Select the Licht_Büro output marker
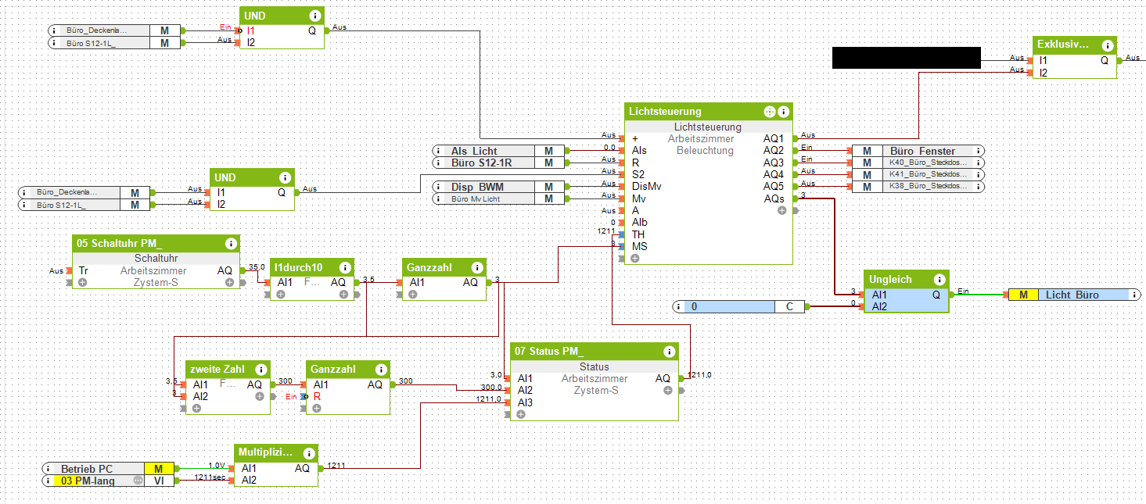 1074,295
